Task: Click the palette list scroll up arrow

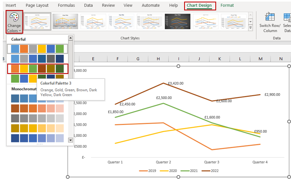Action: (x=70, y=38)
